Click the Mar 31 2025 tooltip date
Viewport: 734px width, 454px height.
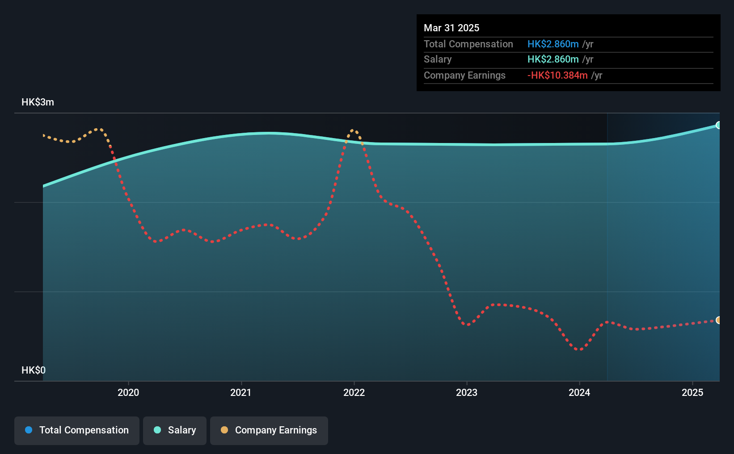[451, 28]
